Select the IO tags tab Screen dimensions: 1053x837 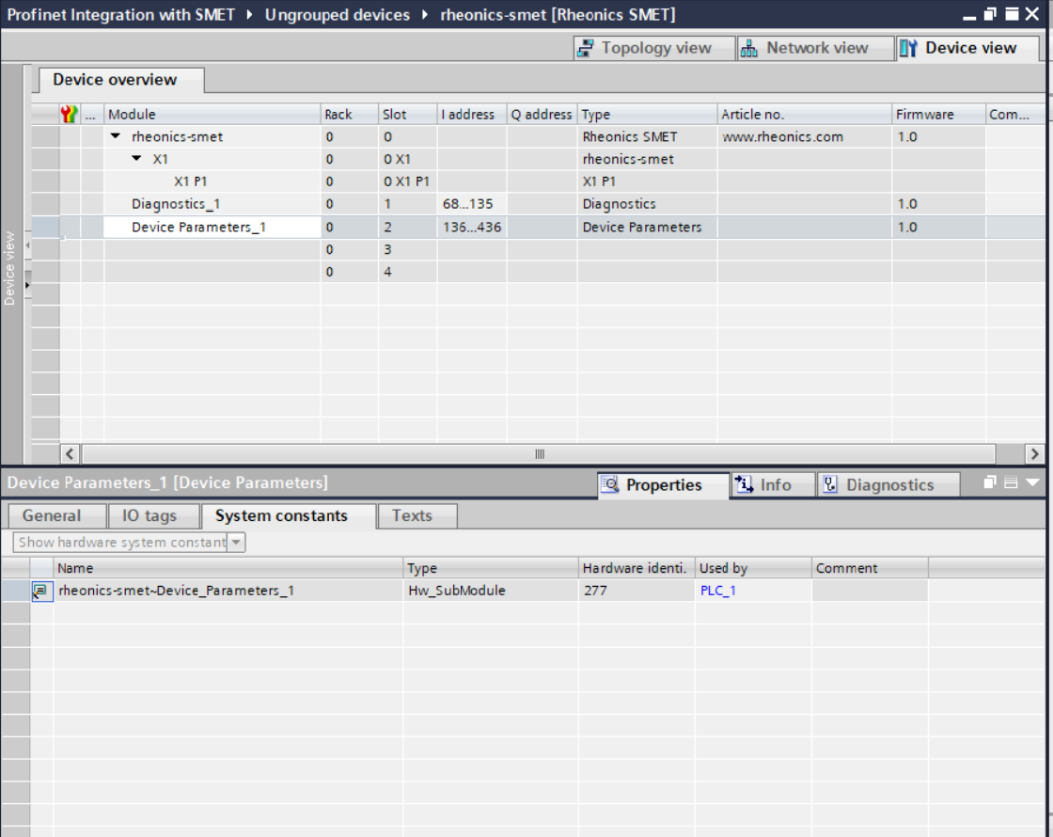(154, 516)
